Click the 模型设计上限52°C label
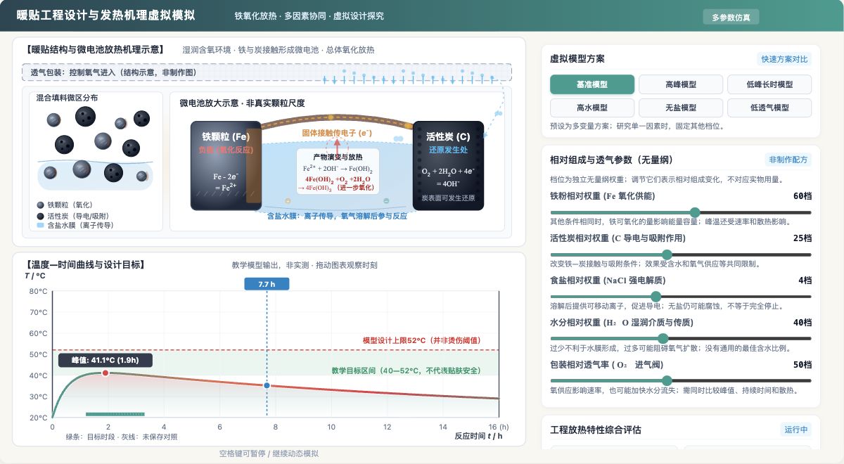The width and height of the screenshot is (844, 464). pos(421,340)
